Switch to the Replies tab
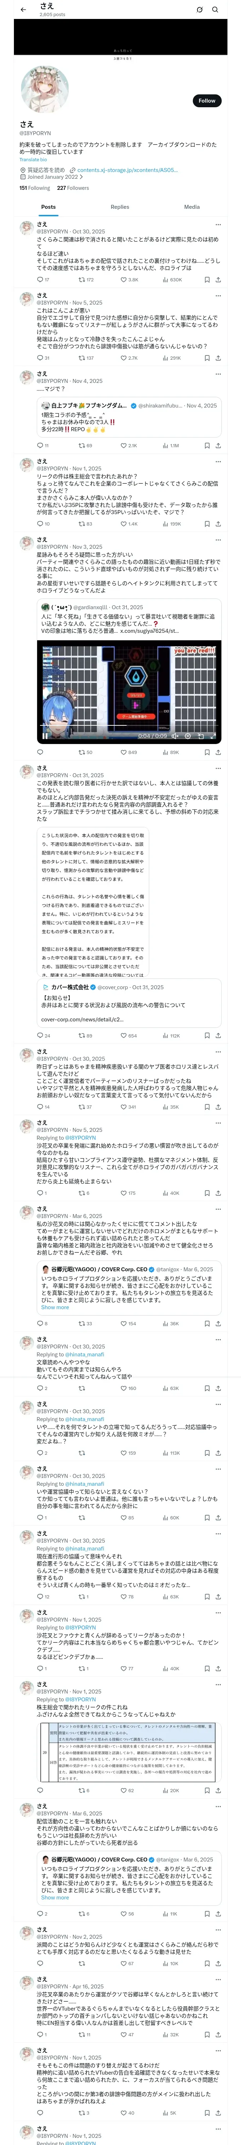This screenshot has width=241, height=2145. [120, 207]
